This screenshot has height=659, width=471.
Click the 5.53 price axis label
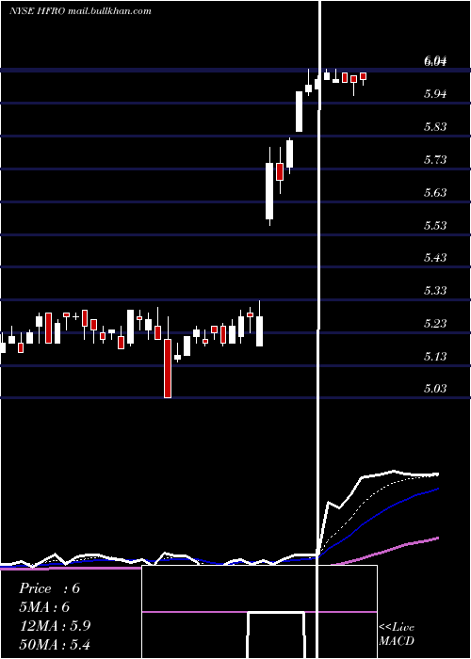coord(435,226)
